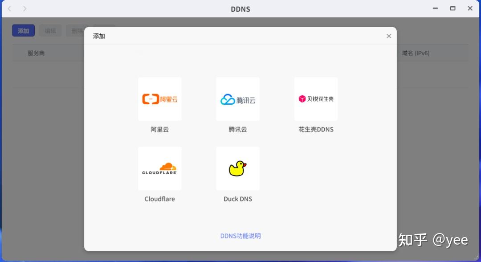Viewport: 481px width, 262px height.
Task: Click the dimmed 编辑 button
Action: pyautogui.click(x=50, y=31)
